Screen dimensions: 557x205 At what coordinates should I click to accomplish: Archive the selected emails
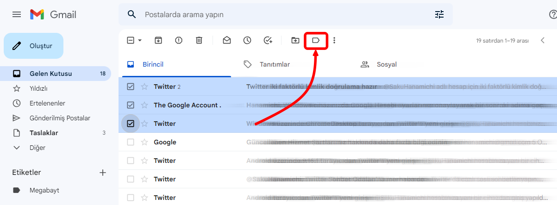pyautogui.click(x=158, y=40)
